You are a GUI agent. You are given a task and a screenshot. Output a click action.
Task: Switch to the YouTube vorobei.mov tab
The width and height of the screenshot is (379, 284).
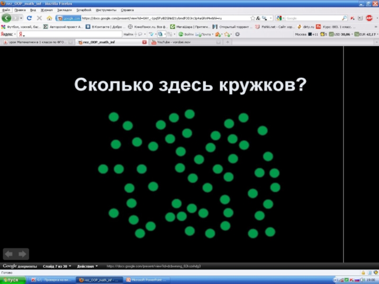click(186, 42)
